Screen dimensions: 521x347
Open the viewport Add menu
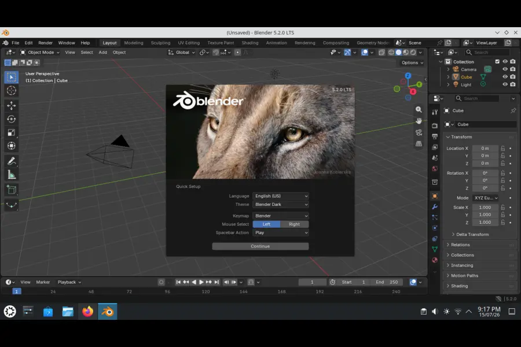point(102,52)
